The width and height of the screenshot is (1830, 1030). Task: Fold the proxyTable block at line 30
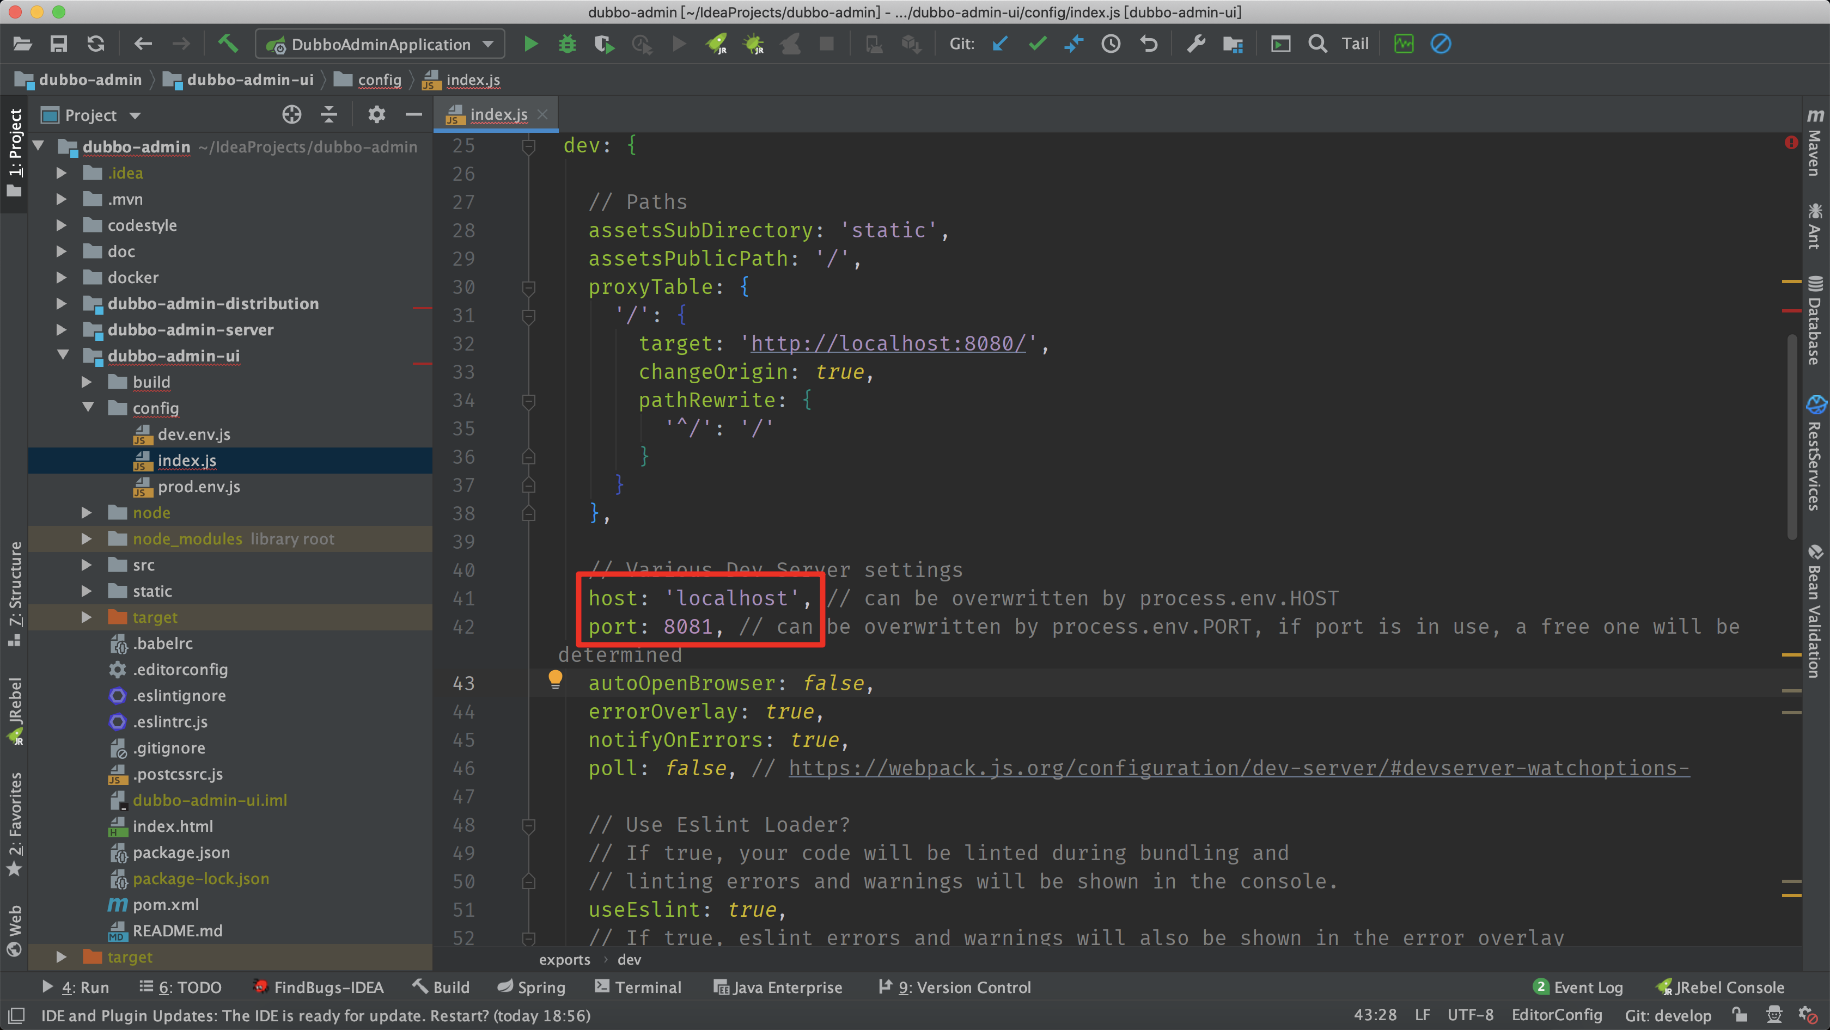click(x=528, y=287)
